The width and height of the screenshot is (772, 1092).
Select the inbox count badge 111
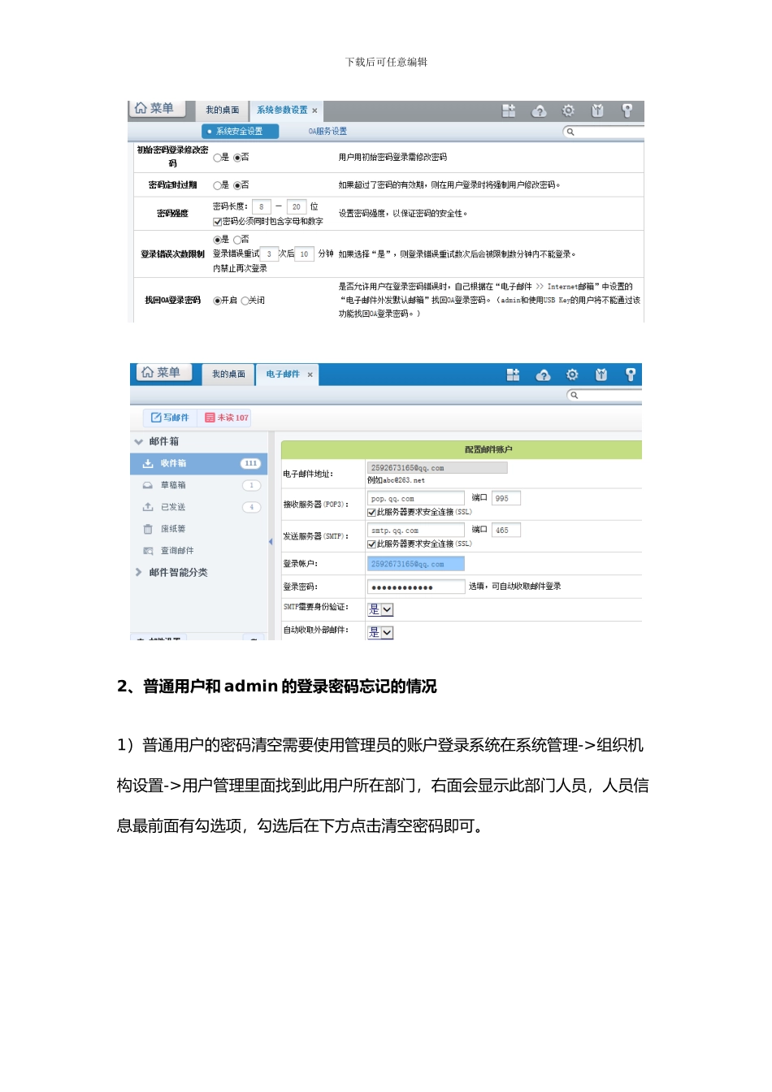[250, 463]
